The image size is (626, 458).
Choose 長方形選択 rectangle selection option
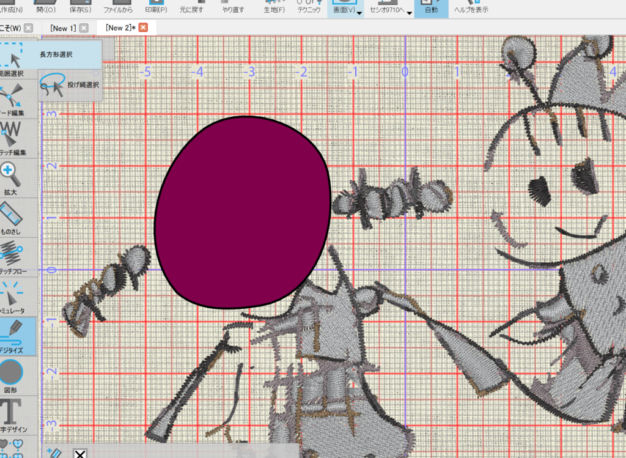pyautogui.click(x=55, y=54)
